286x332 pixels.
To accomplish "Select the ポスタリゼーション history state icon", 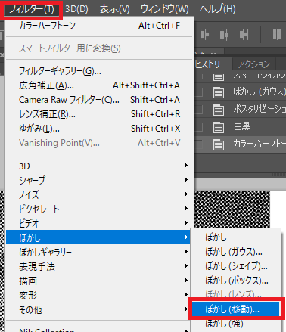I will tap(219, 110).
